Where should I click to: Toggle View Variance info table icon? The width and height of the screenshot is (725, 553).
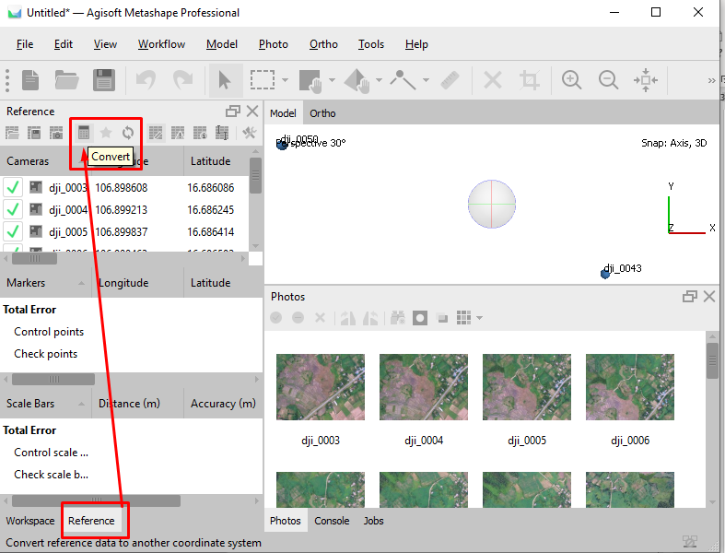click(200, 134)
